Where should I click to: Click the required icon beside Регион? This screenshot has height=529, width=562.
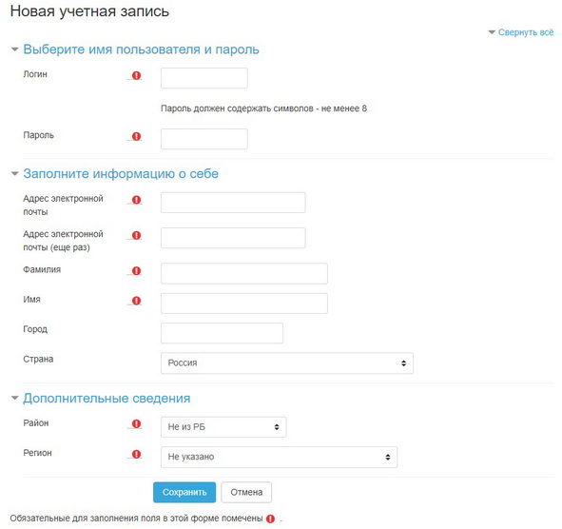coord(136,454)
